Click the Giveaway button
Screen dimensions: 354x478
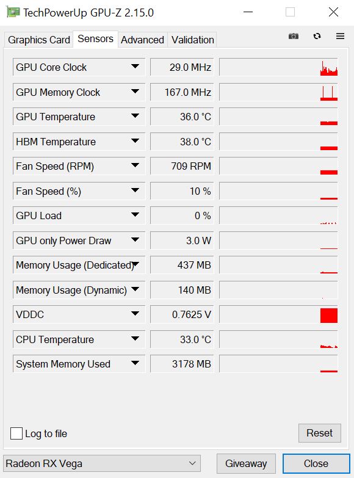tap(246, 463)
